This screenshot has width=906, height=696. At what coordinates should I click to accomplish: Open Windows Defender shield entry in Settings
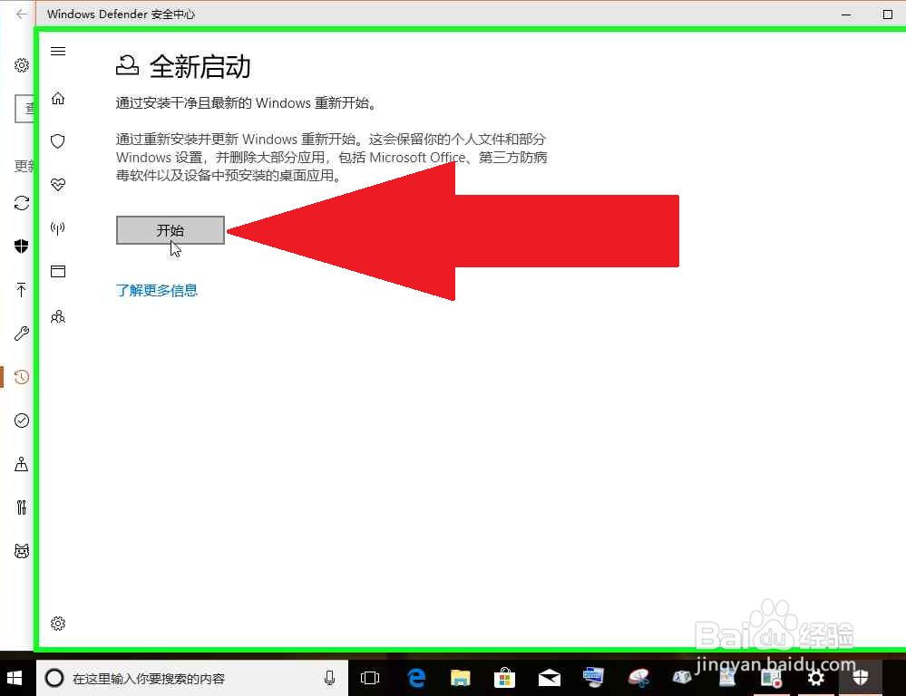(x=22, y=246)
